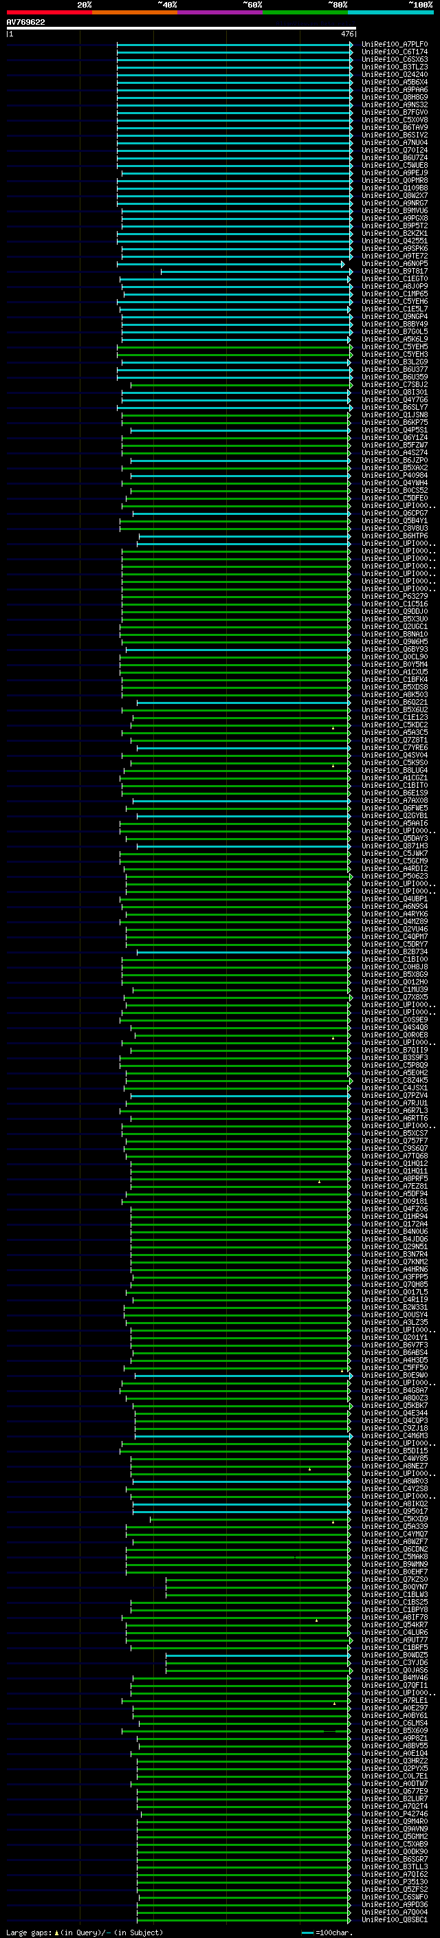
Task: Click hit label UniRef100_A9SPK6
Action: 394,248
